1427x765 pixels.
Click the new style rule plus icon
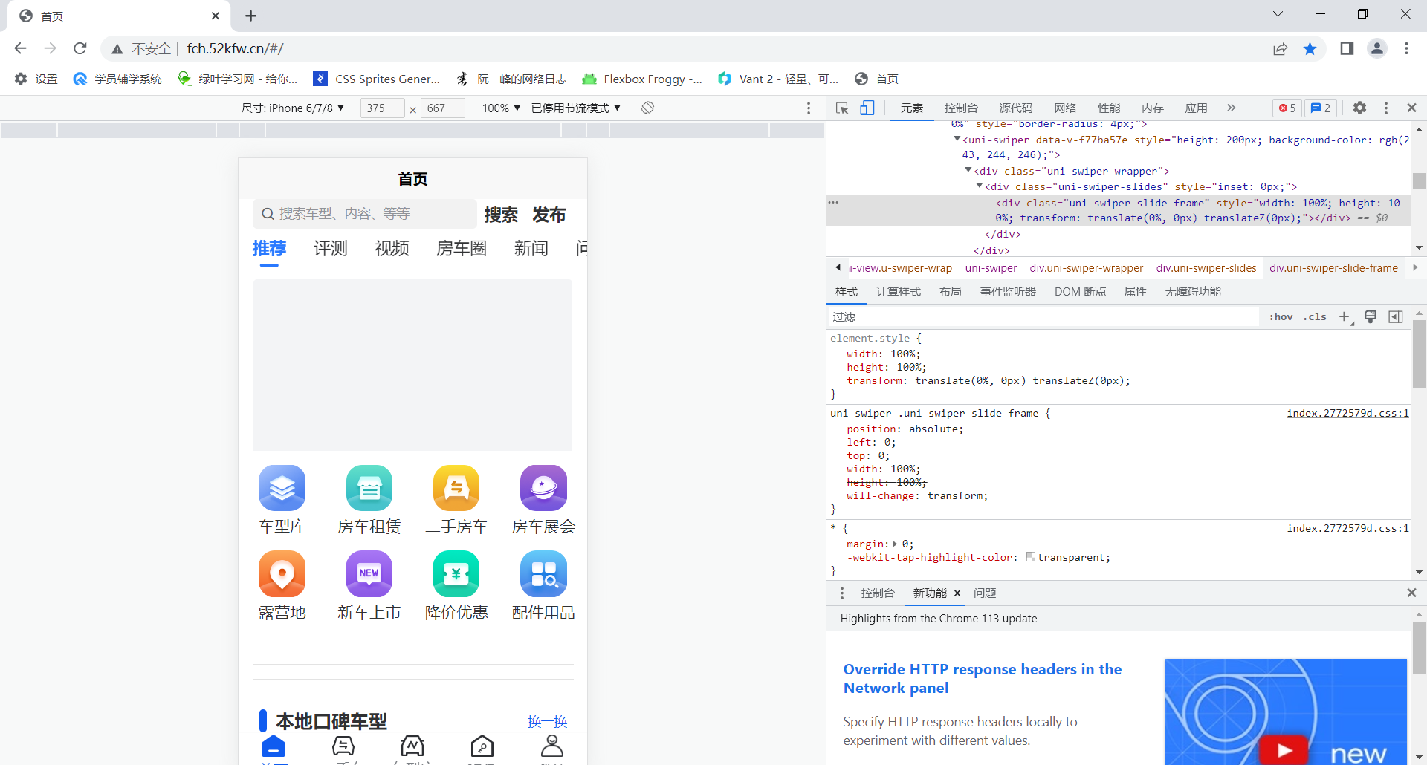coord(1345,317)
